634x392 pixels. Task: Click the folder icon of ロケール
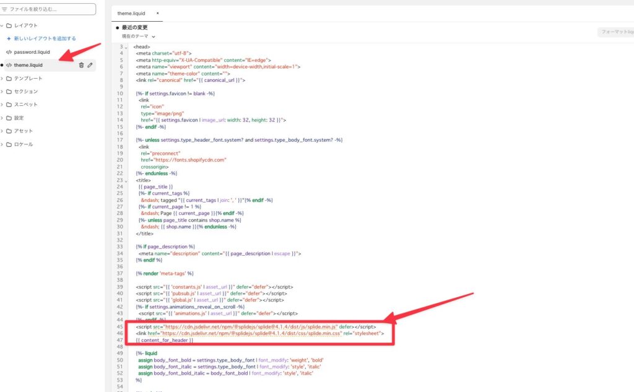pos(9,144)
